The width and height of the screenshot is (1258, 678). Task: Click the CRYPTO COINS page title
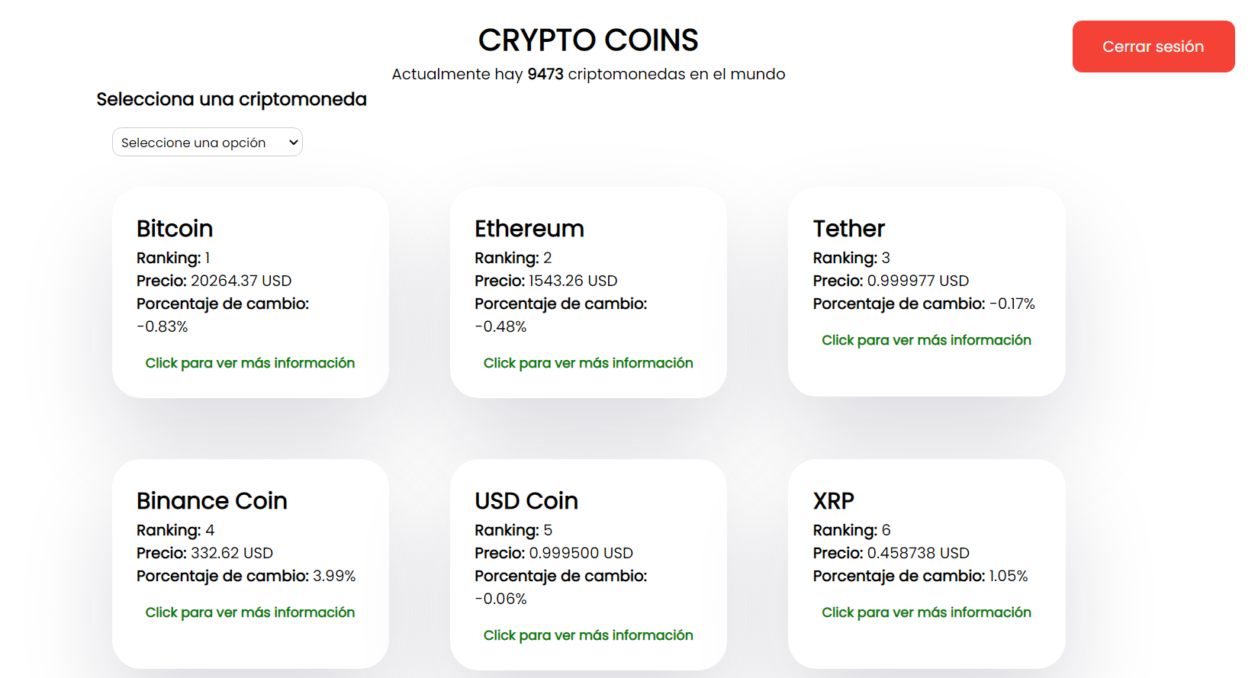588,40
